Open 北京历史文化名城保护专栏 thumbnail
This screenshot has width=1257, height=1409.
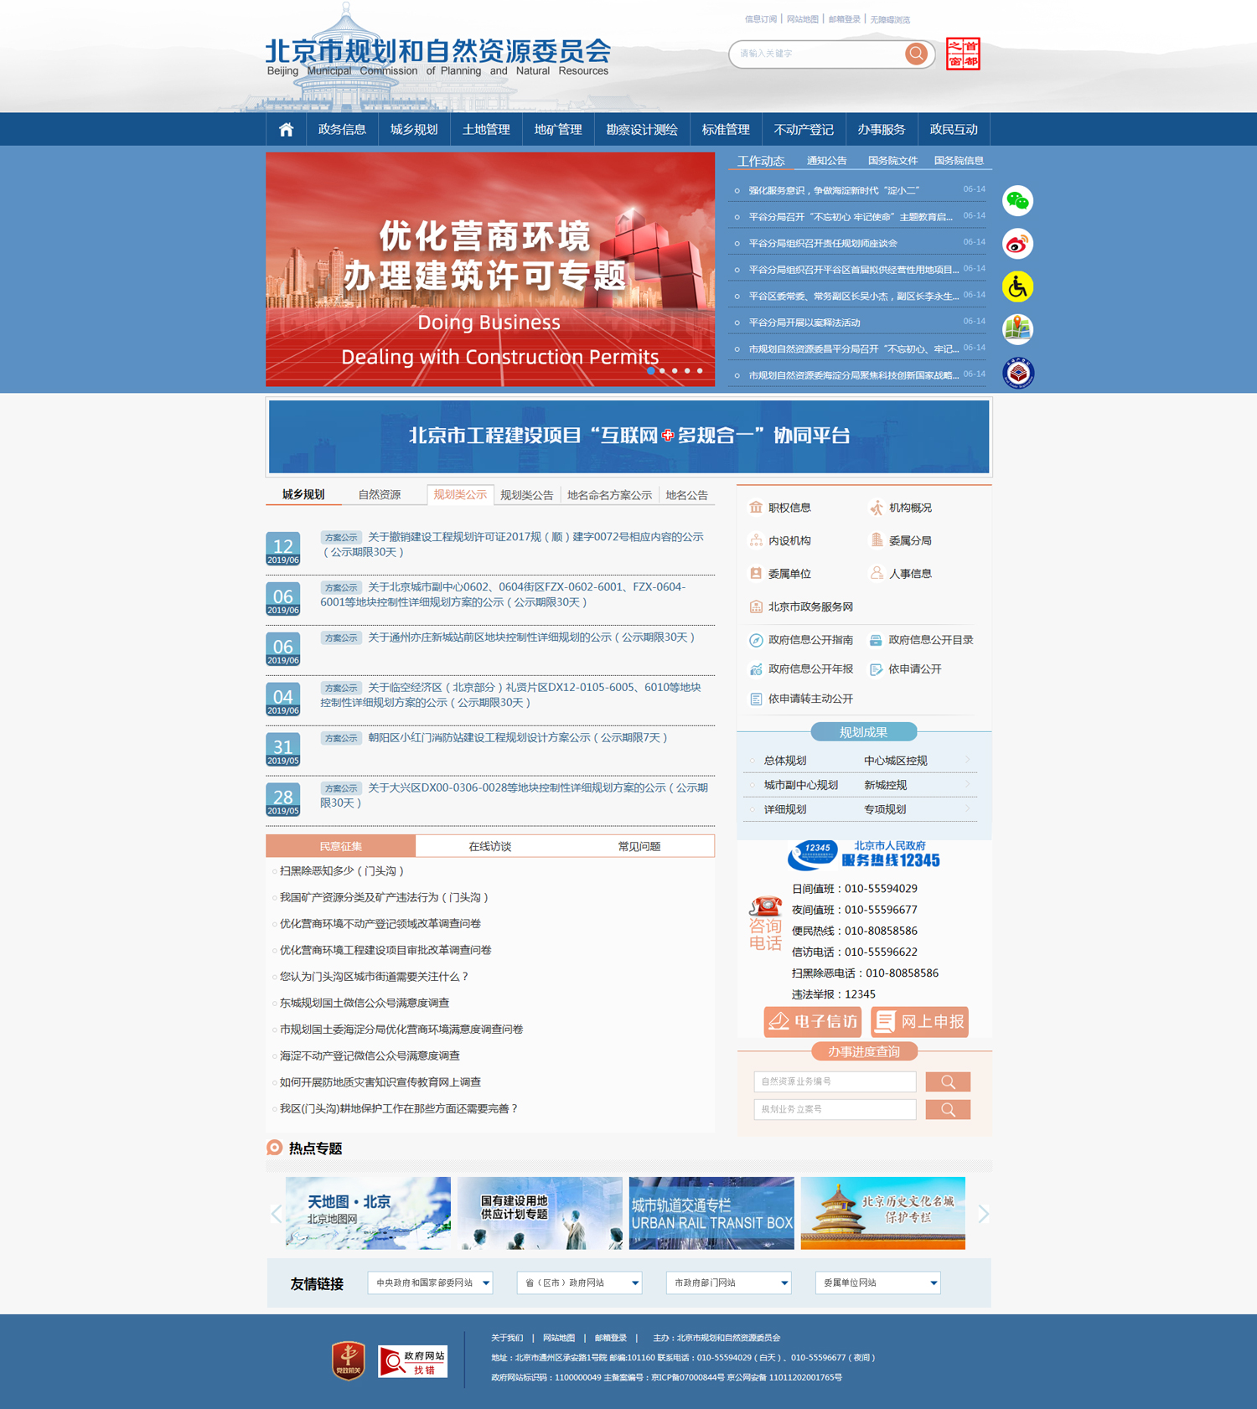(x=883, y=1213)
